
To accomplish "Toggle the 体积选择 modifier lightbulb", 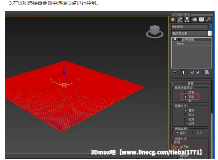I will click(x=175, y=39).
